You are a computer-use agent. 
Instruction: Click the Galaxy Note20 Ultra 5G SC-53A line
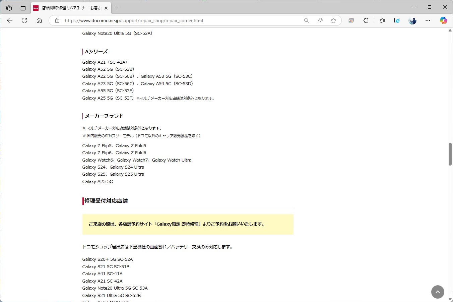click(x=115, y=288)
